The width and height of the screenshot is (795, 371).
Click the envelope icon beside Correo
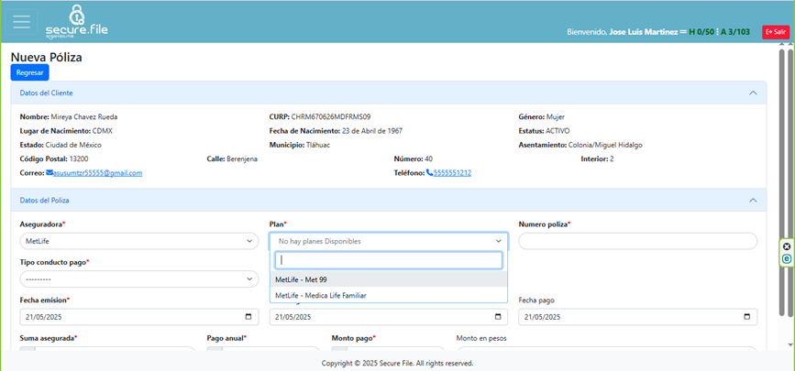[50, 172]
